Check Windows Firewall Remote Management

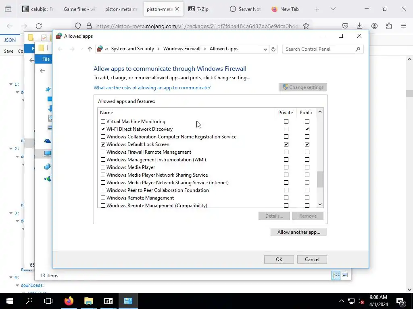coord(103,152)
